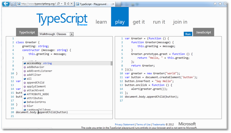
Task: Click button.innerText = "Say Hello" line
Action: click(x=149, y=81)
